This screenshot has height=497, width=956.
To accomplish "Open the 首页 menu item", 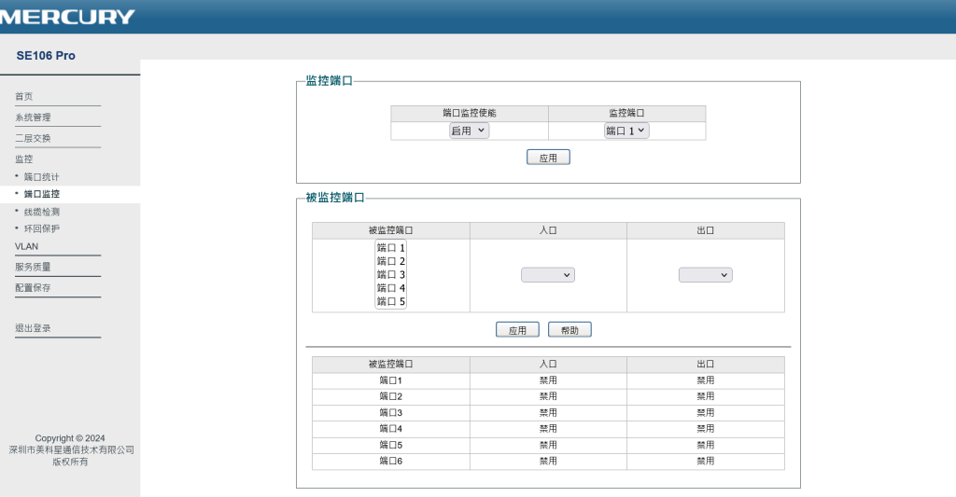I will (x=23, y=96).
